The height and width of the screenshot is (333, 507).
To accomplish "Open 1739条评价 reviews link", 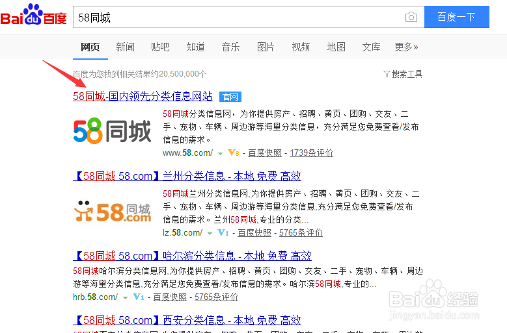I will [x=311, y=153].
